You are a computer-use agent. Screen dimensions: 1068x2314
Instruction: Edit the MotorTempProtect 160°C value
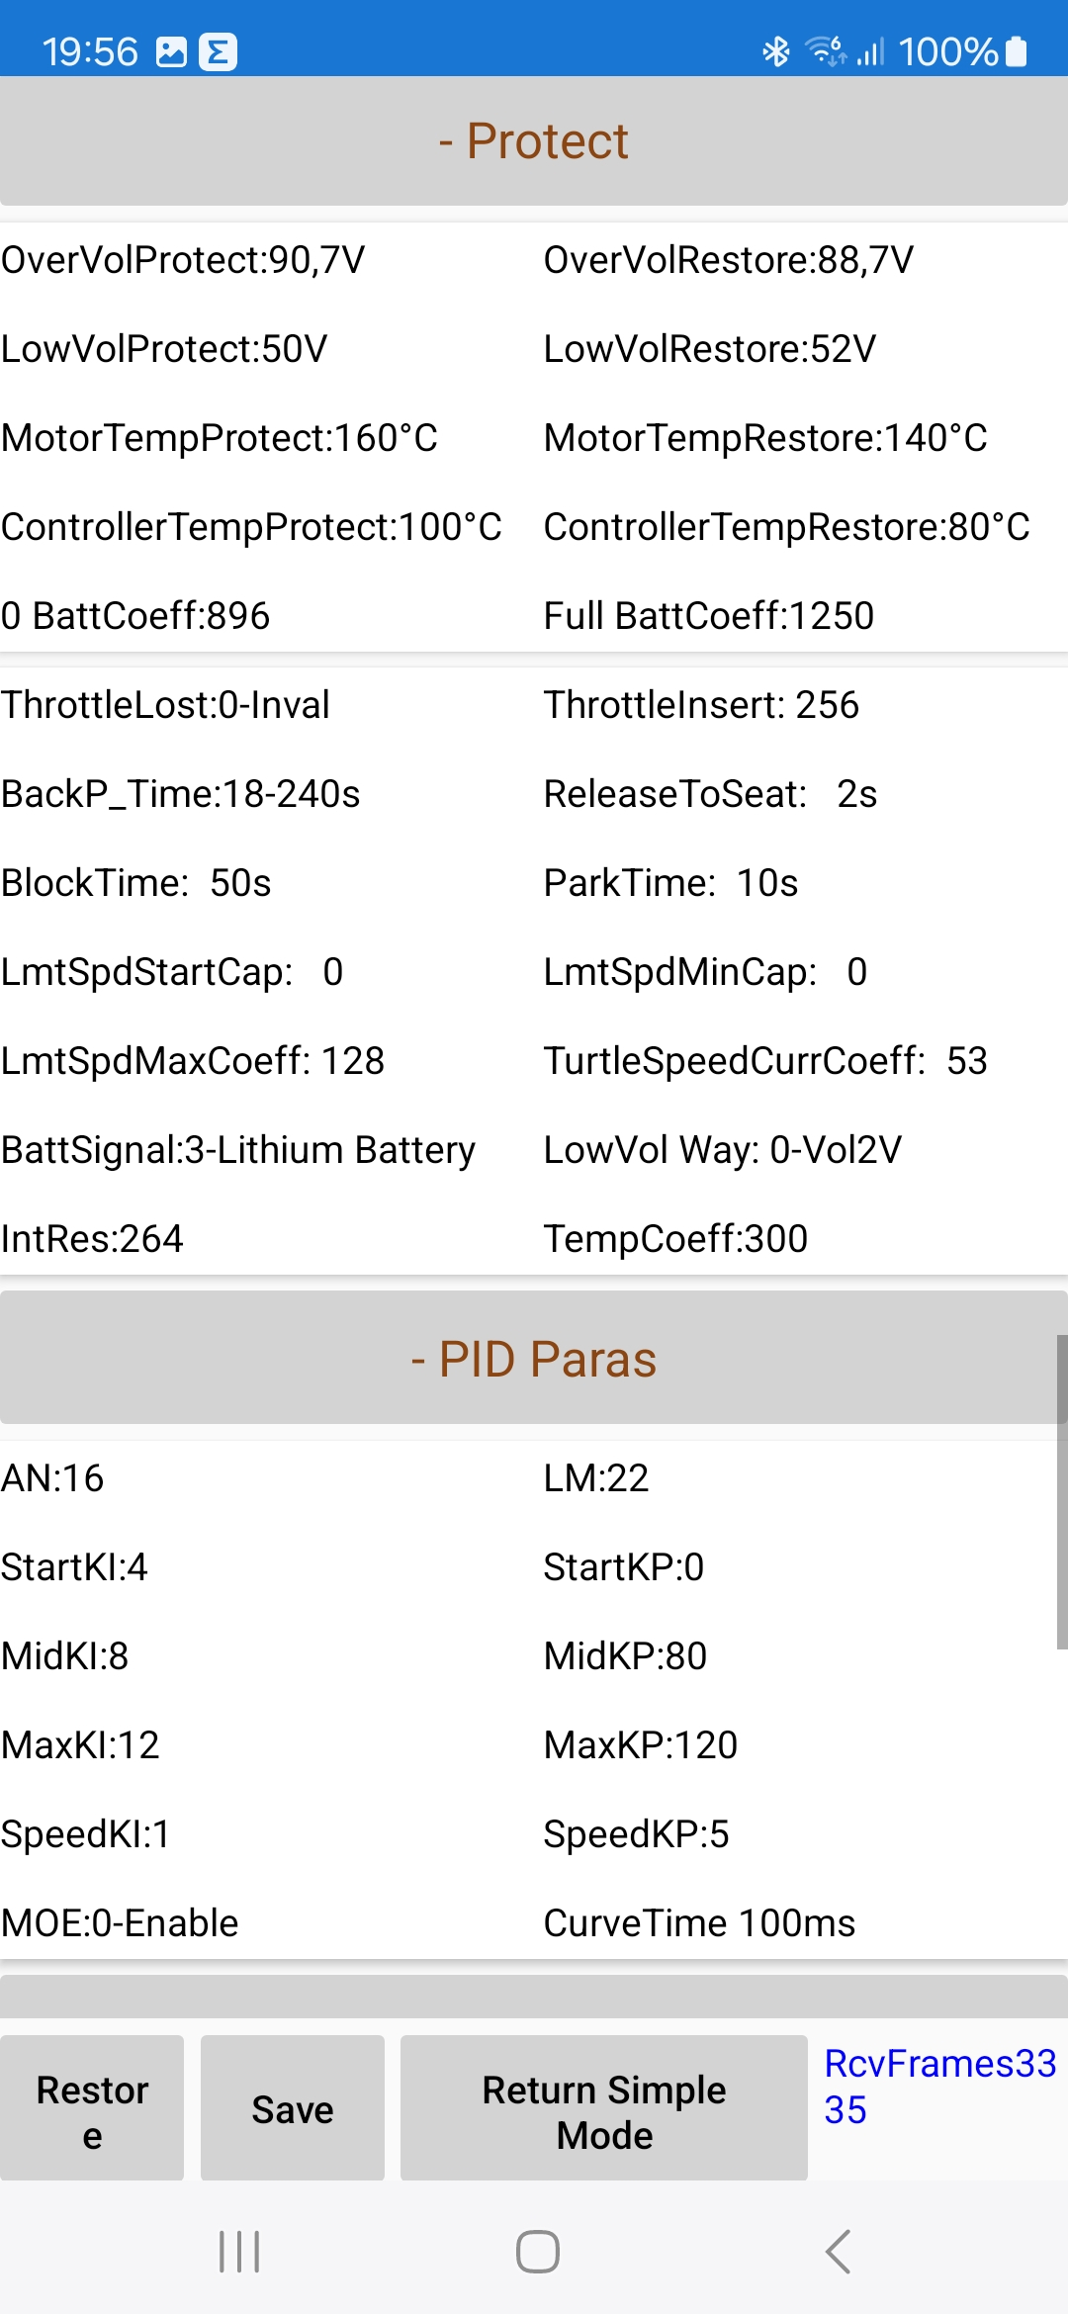click(220, 438)
